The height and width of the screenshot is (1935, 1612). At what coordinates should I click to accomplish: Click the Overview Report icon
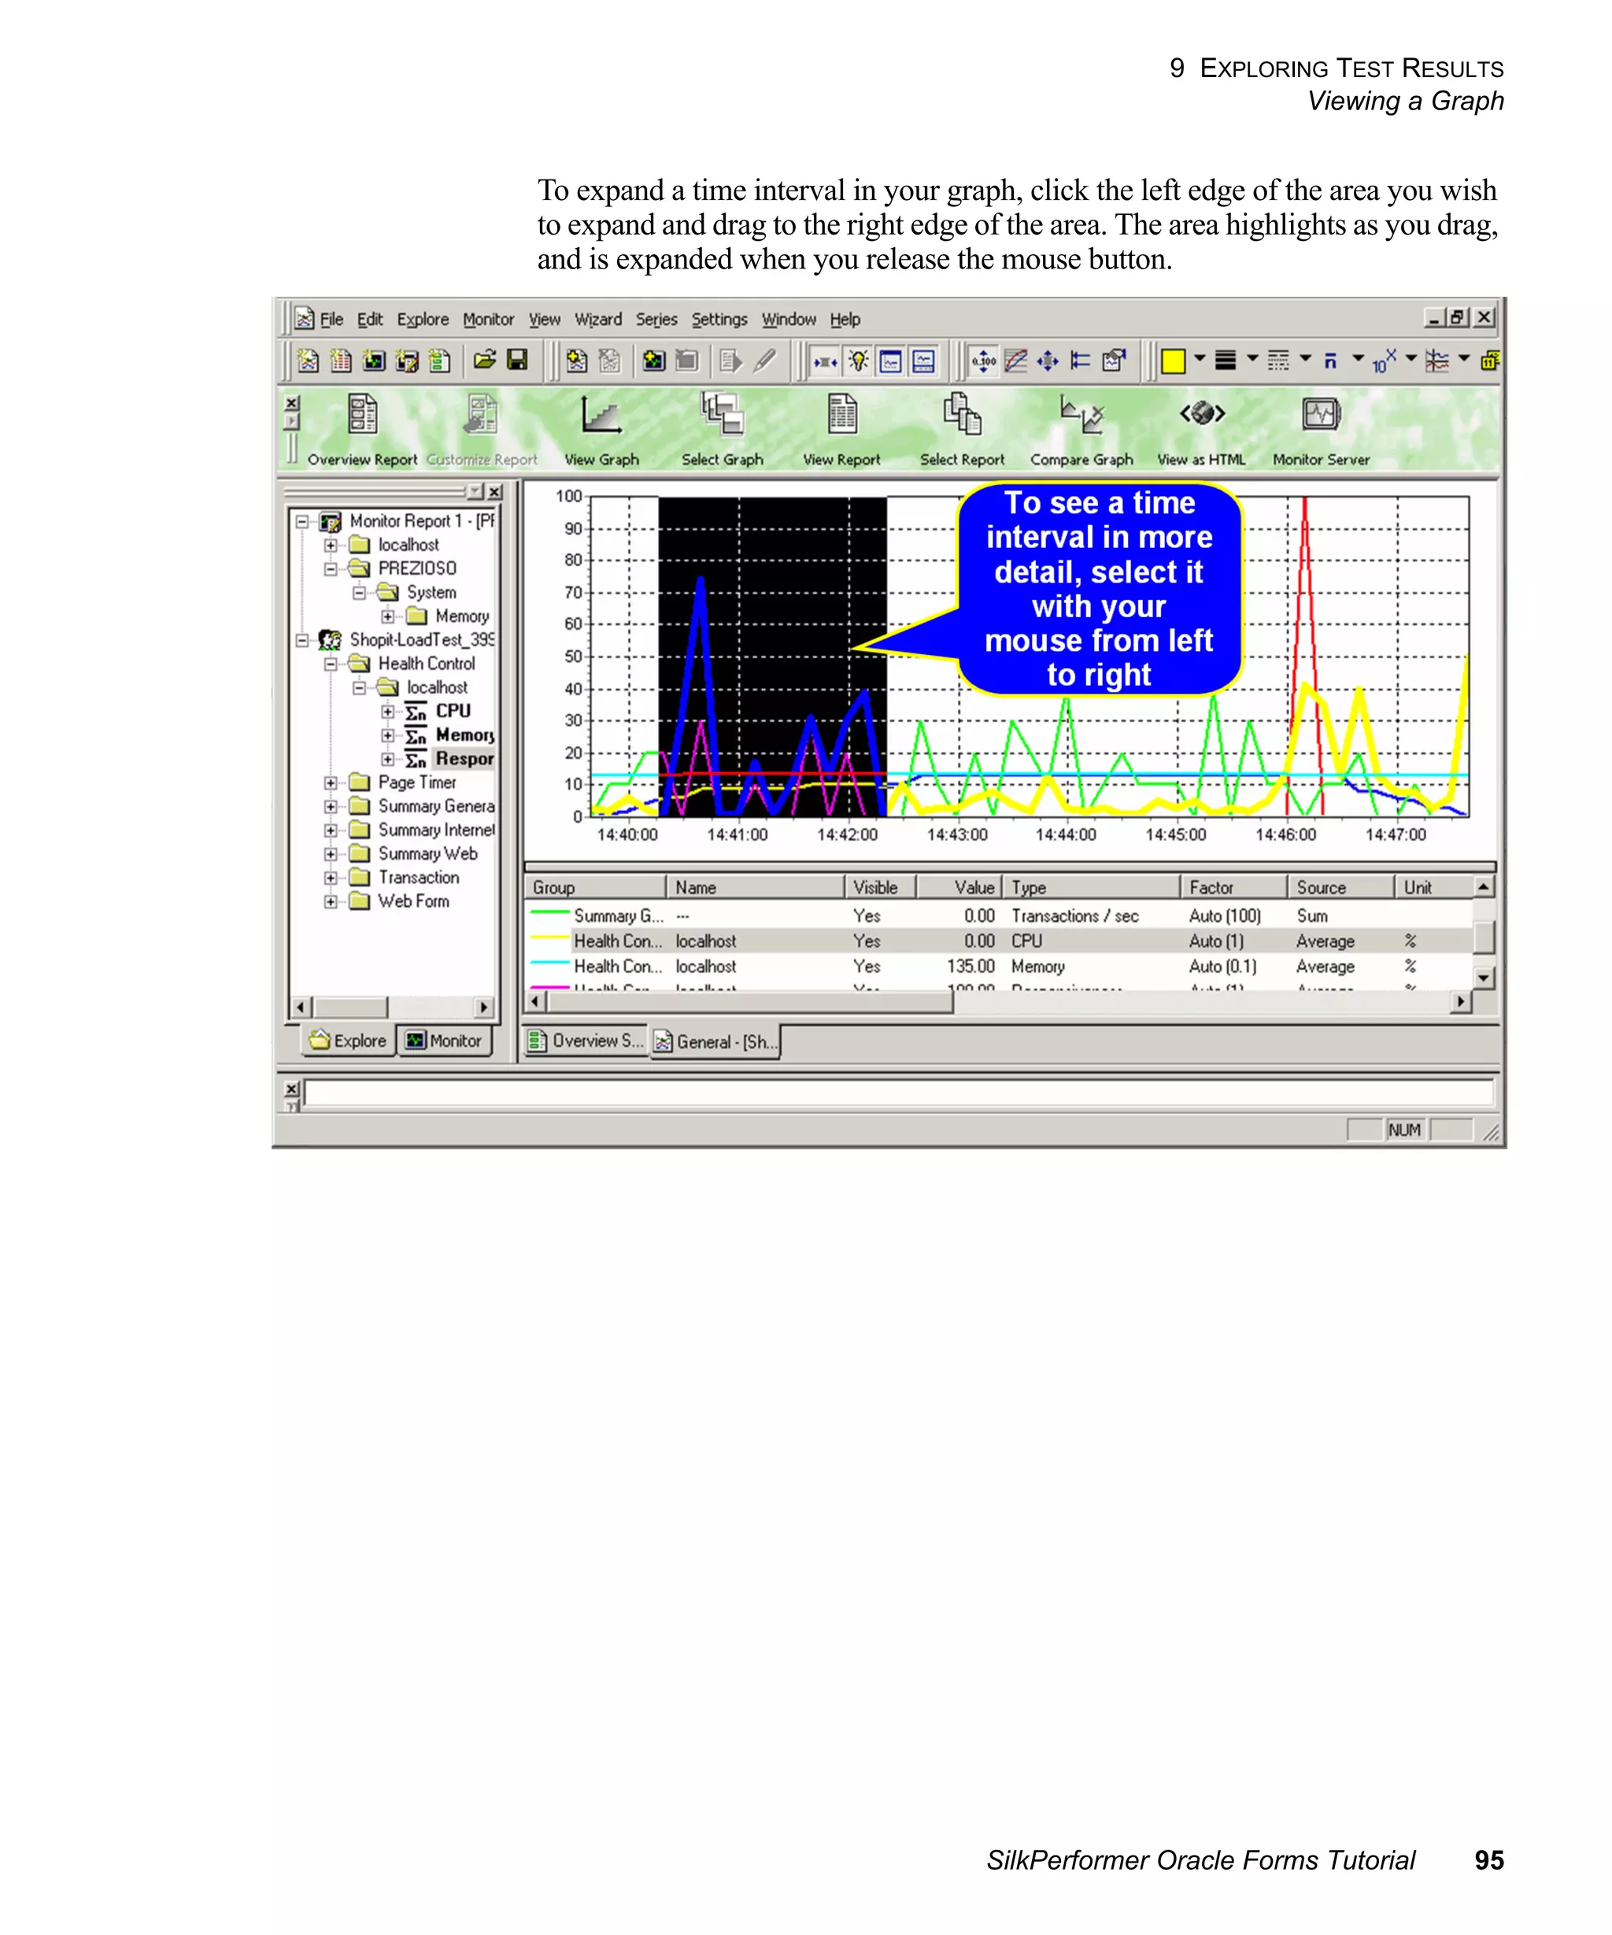(361, 414)
